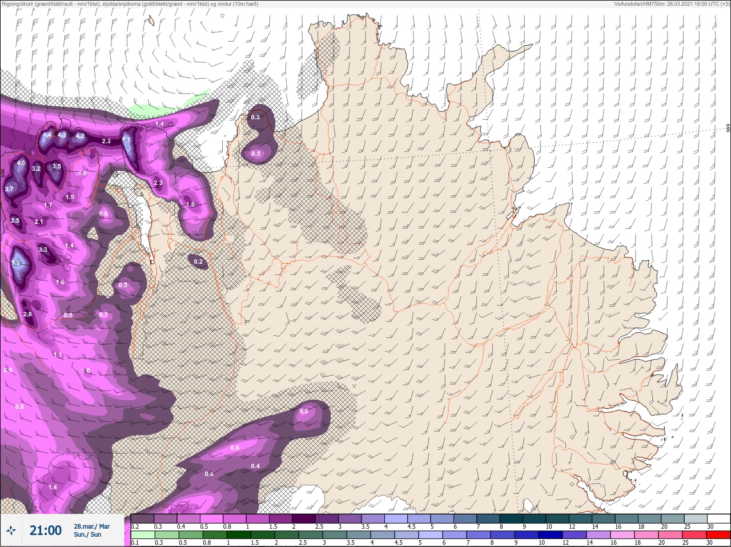
Task: Click the 4.4 value label on the map
Action: (x=47, y=135)
